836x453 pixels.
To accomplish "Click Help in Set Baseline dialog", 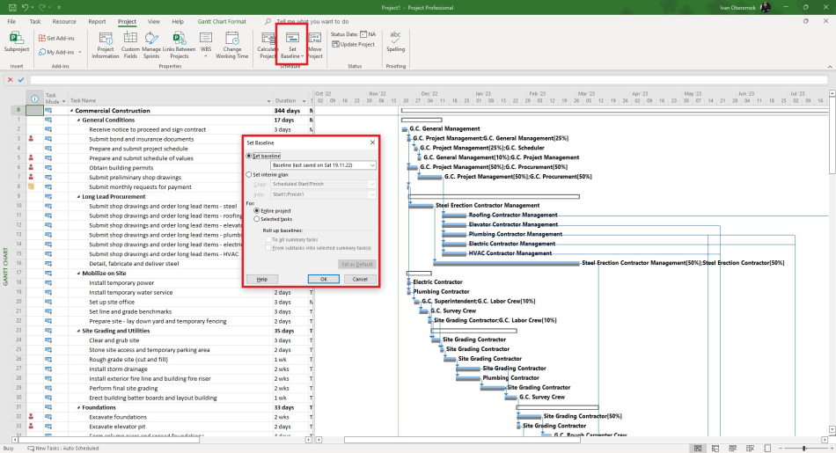I will pos(261,279).
